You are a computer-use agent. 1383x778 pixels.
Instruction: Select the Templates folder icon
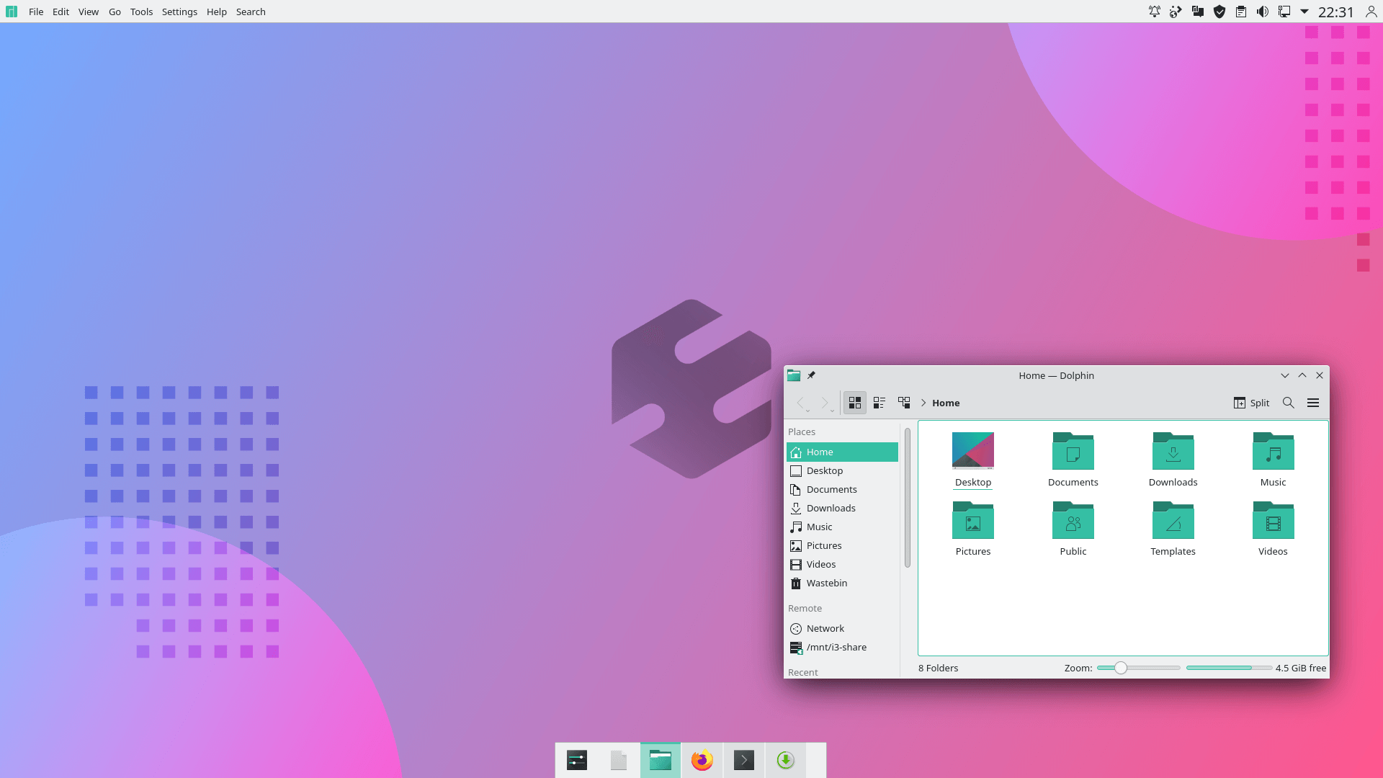[x=1173, y=520]
